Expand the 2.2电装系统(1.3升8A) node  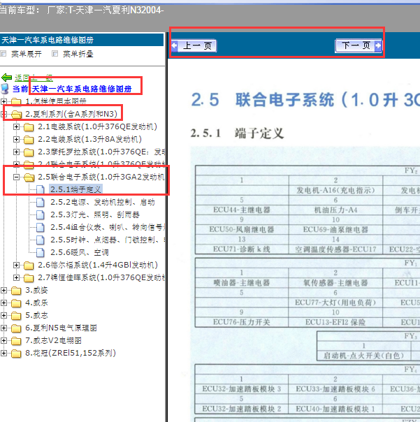[x=16, y=139]
